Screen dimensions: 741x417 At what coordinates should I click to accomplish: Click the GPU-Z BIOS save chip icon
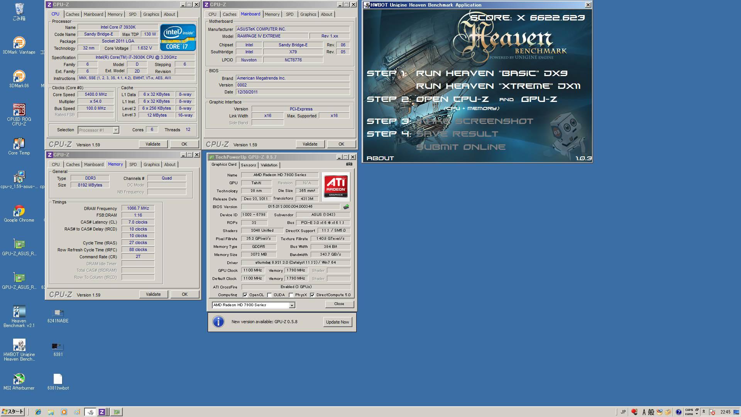click(x=346, y=207)
